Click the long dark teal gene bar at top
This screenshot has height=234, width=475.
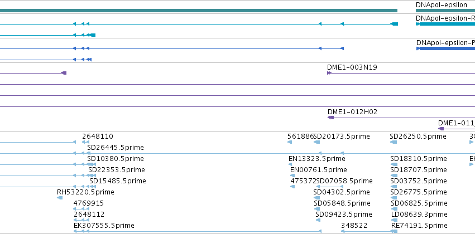[198, 11]
